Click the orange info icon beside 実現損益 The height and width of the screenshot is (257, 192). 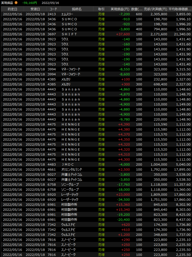click(x=16, y=3)
